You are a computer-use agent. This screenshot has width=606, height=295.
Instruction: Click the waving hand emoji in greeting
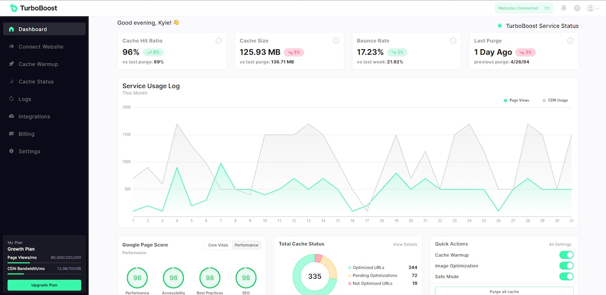(x=176, y=22)
